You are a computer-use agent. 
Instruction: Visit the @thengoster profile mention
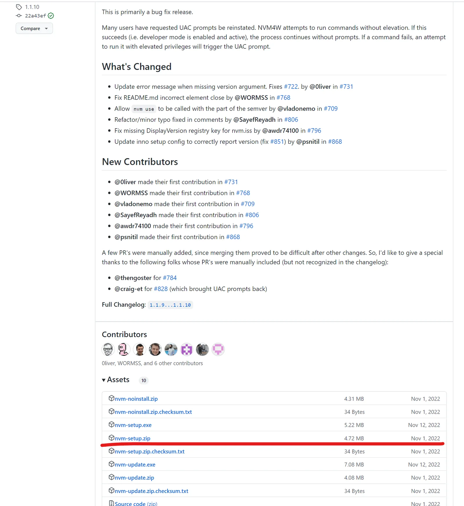133,278
